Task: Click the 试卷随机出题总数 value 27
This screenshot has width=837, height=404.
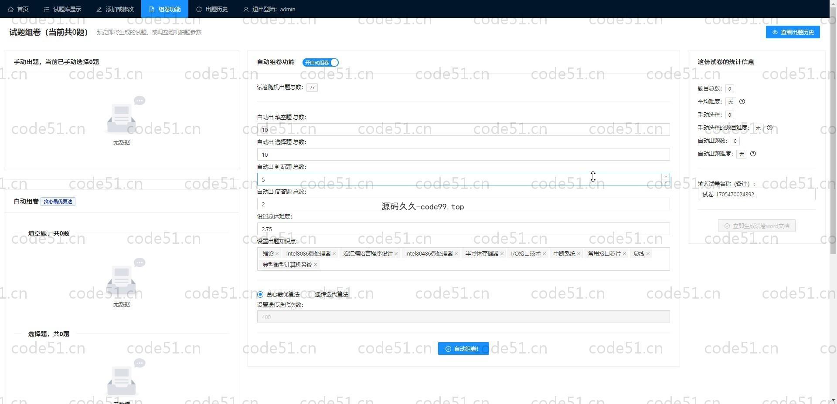Action: pos(312,88)
